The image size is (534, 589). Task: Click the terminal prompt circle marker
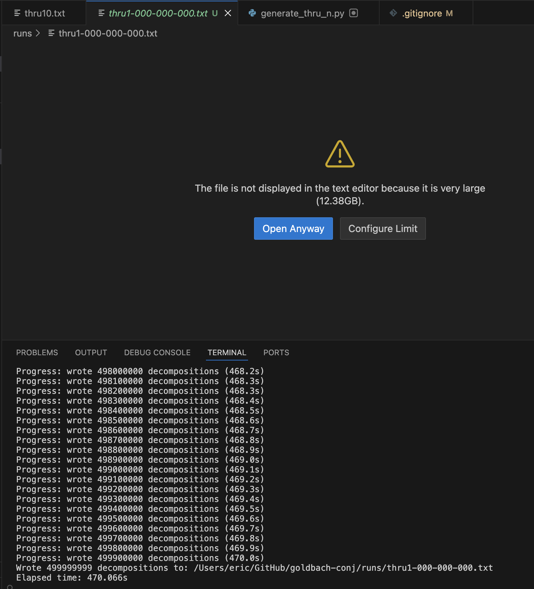click(x=10, y=587)
